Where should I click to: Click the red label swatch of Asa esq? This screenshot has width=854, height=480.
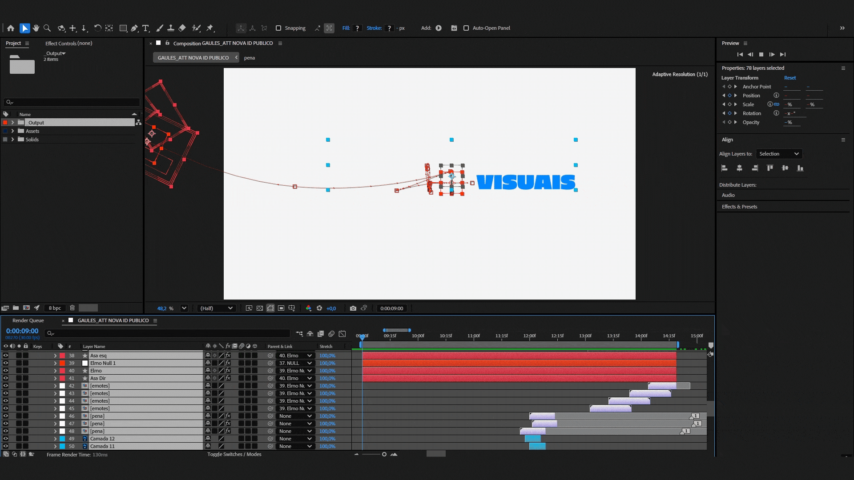(x=62, y=356)
